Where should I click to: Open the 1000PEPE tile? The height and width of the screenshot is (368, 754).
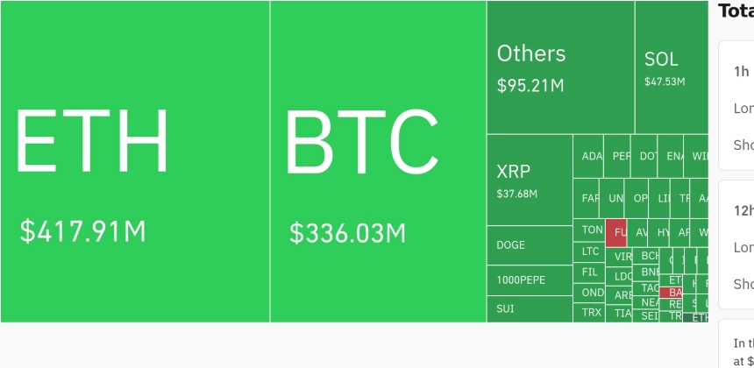(530, 280)
